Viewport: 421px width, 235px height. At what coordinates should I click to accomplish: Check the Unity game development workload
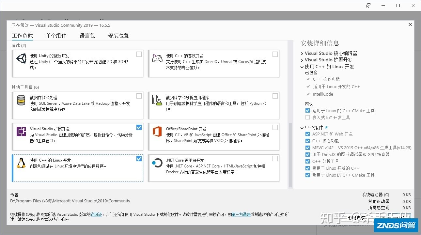pyautogui.click(x=139, y=54)
